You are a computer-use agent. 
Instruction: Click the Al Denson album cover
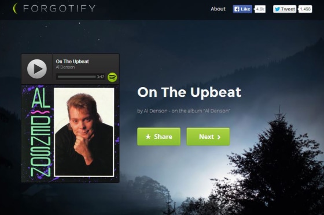point(71,133)
